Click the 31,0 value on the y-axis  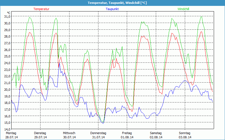(x=7, y=17)
